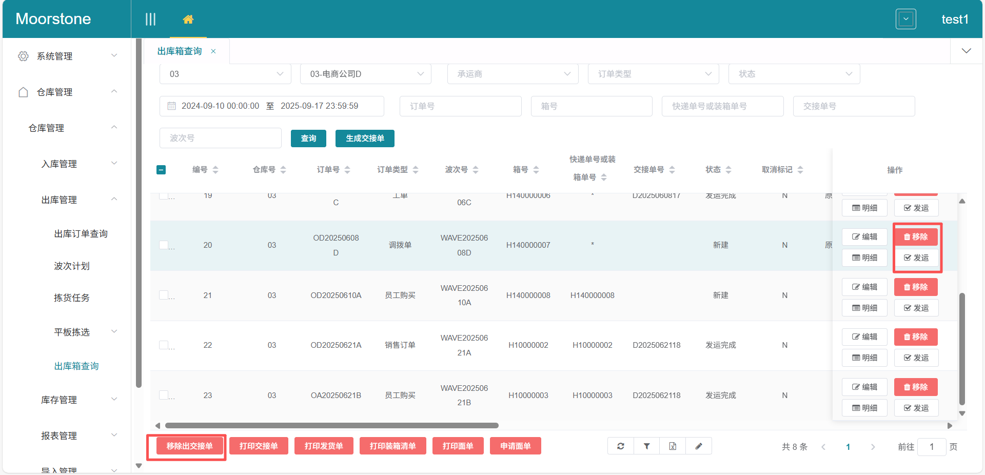Export table to Excel using the file icon

coord(673,446)
